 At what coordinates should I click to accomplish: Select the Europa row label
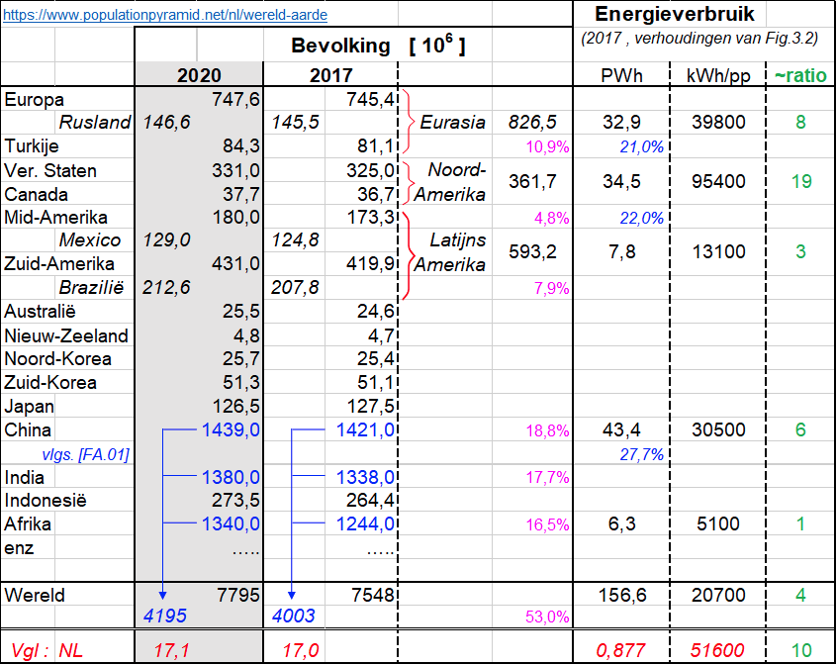pyautogui.click(x=35, y=99)
